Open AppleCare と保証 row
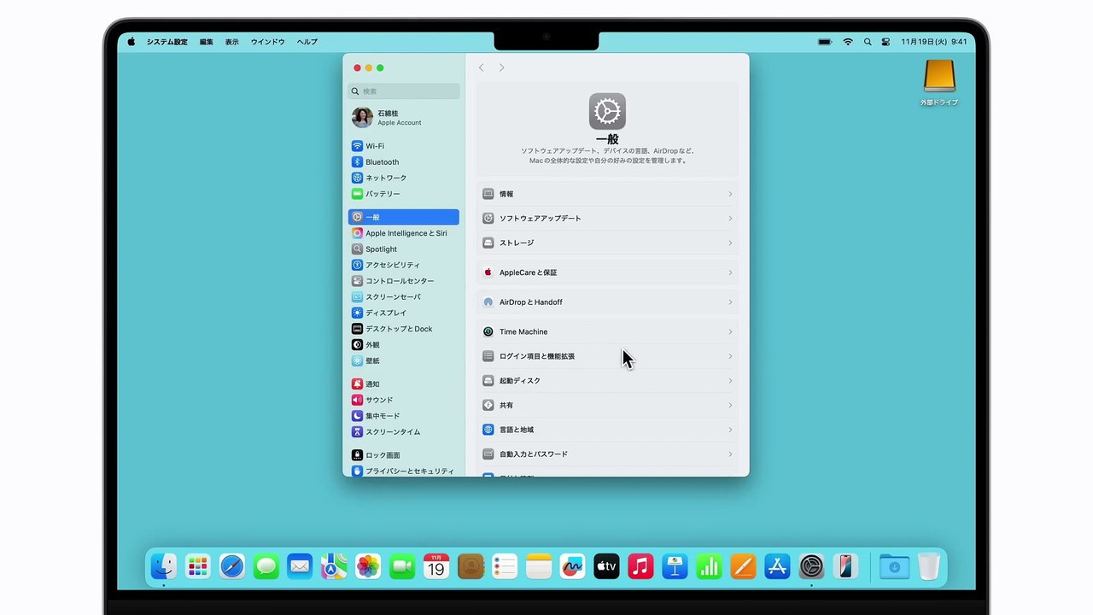The width and height of the screenshot is (1093, 615). (607, 272)
